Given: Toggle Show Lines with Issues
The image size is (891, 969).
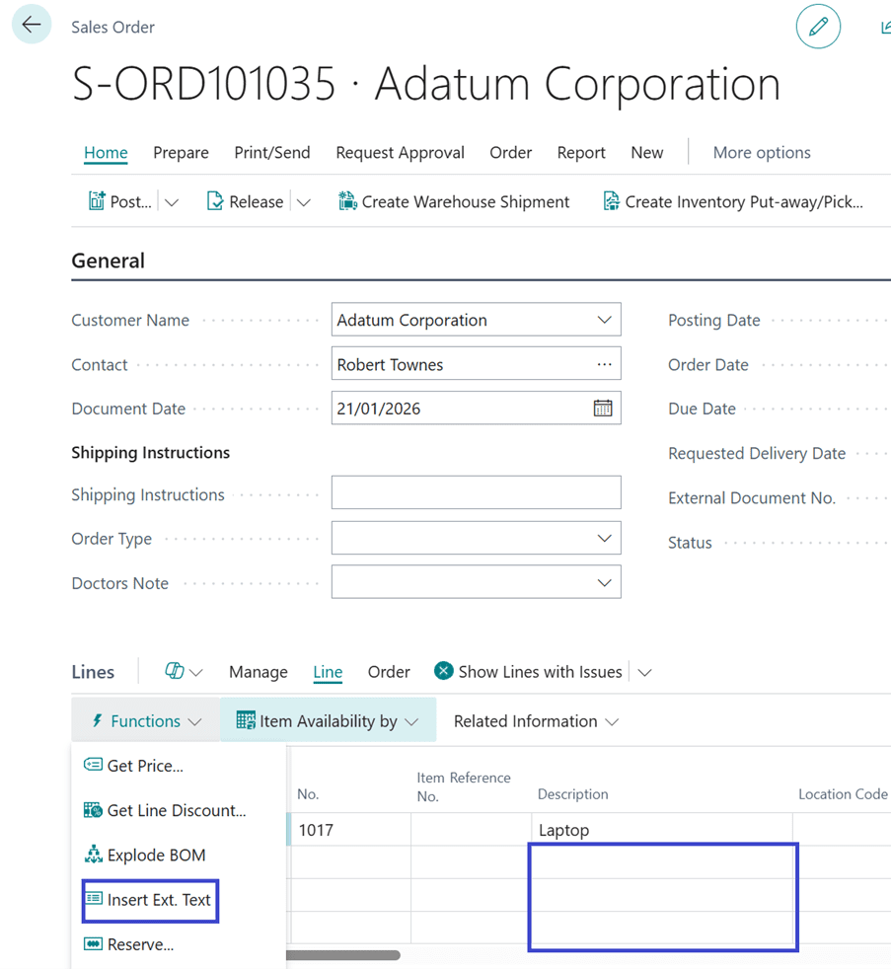Looking at the screenshot, I should click(529, 672).
